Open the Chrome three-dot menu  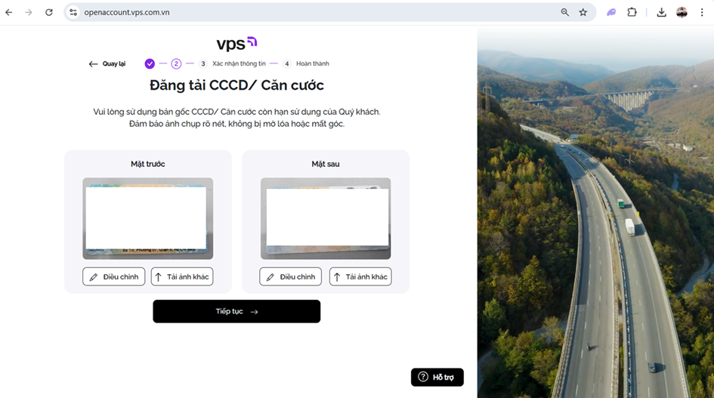[x=702, y=12]
